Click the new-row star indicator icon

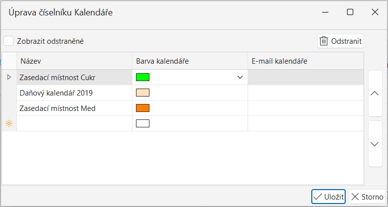9,123
